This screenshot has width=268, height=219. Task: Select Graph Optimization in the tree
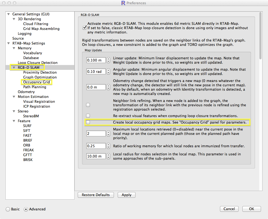(x=40, y=77)
